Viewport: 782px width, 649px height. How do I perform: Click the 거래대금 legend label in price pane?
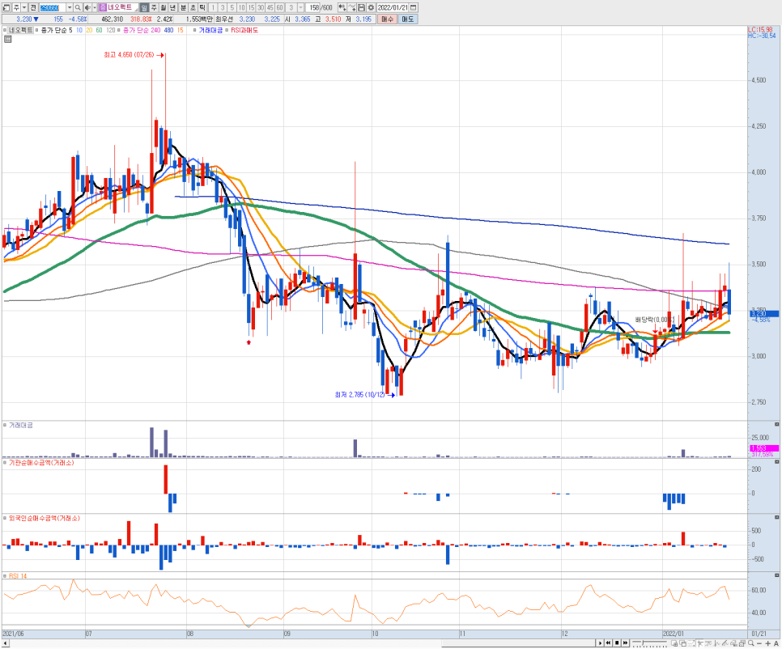[210, 31]
